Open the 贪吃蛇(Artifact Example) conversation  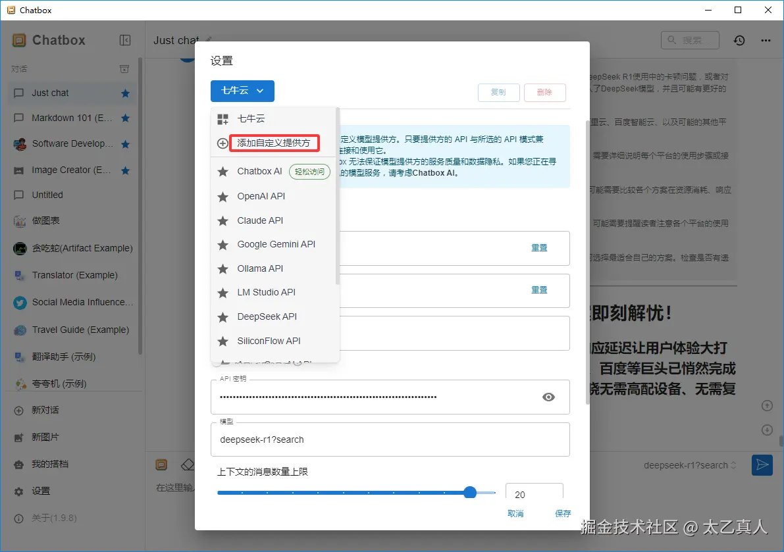[x=73, y=248]
